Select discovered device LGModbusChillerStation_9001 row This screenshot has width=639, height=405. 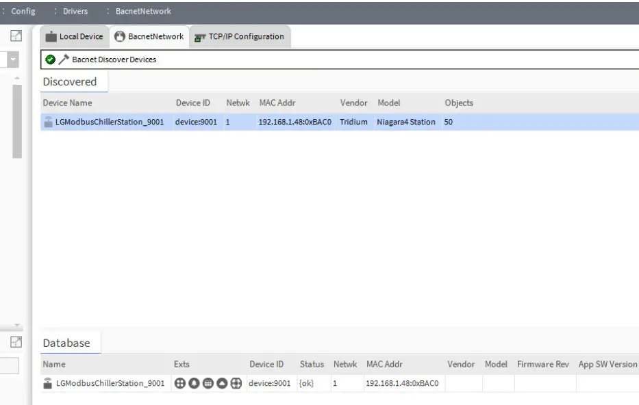coord(340,122)
